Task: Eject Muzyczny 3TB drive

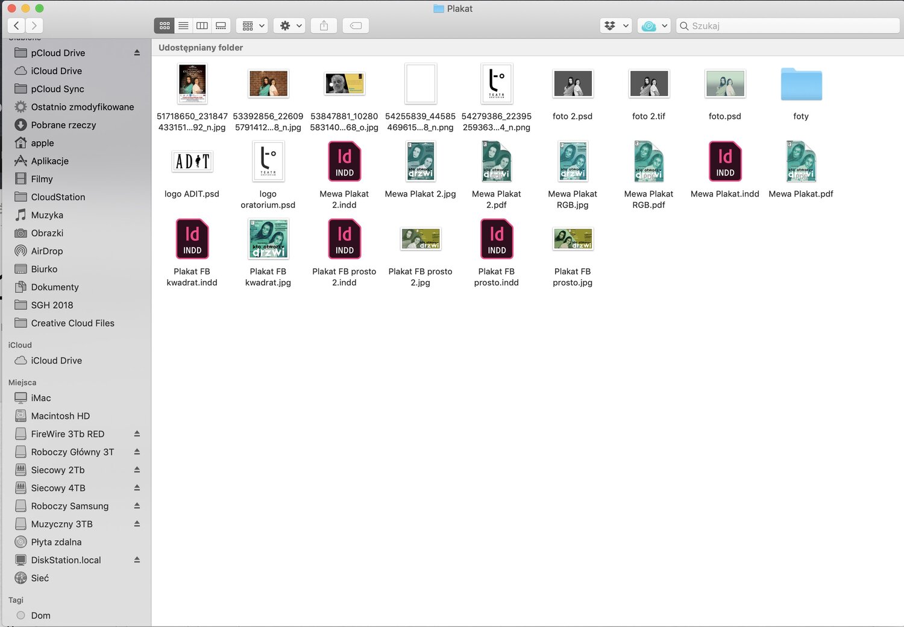Action: click(x=137, y=525)
